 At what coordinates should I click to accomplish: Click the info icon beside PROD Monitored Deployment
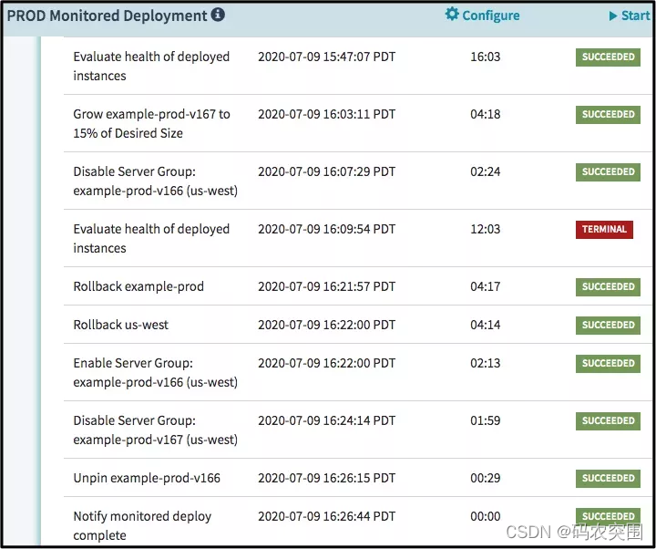click(218, 15)
